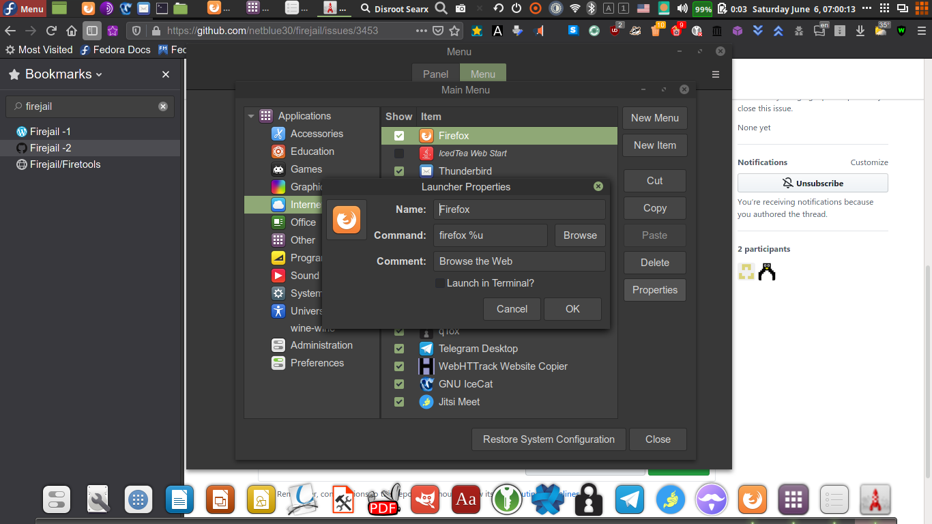
Task: Click Customize notifications link
Action: [869, 162]
